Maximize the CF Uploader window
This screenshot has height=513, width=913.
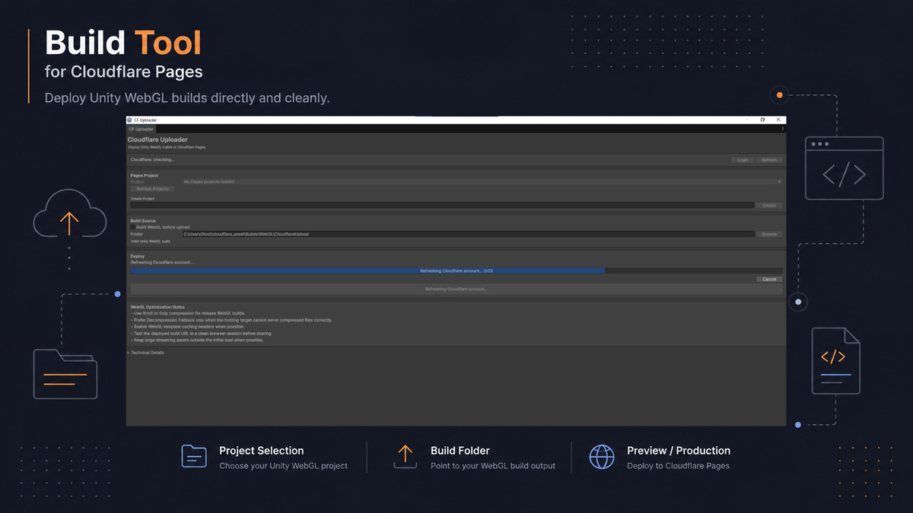pyautogui.click(x=762, y=120)
